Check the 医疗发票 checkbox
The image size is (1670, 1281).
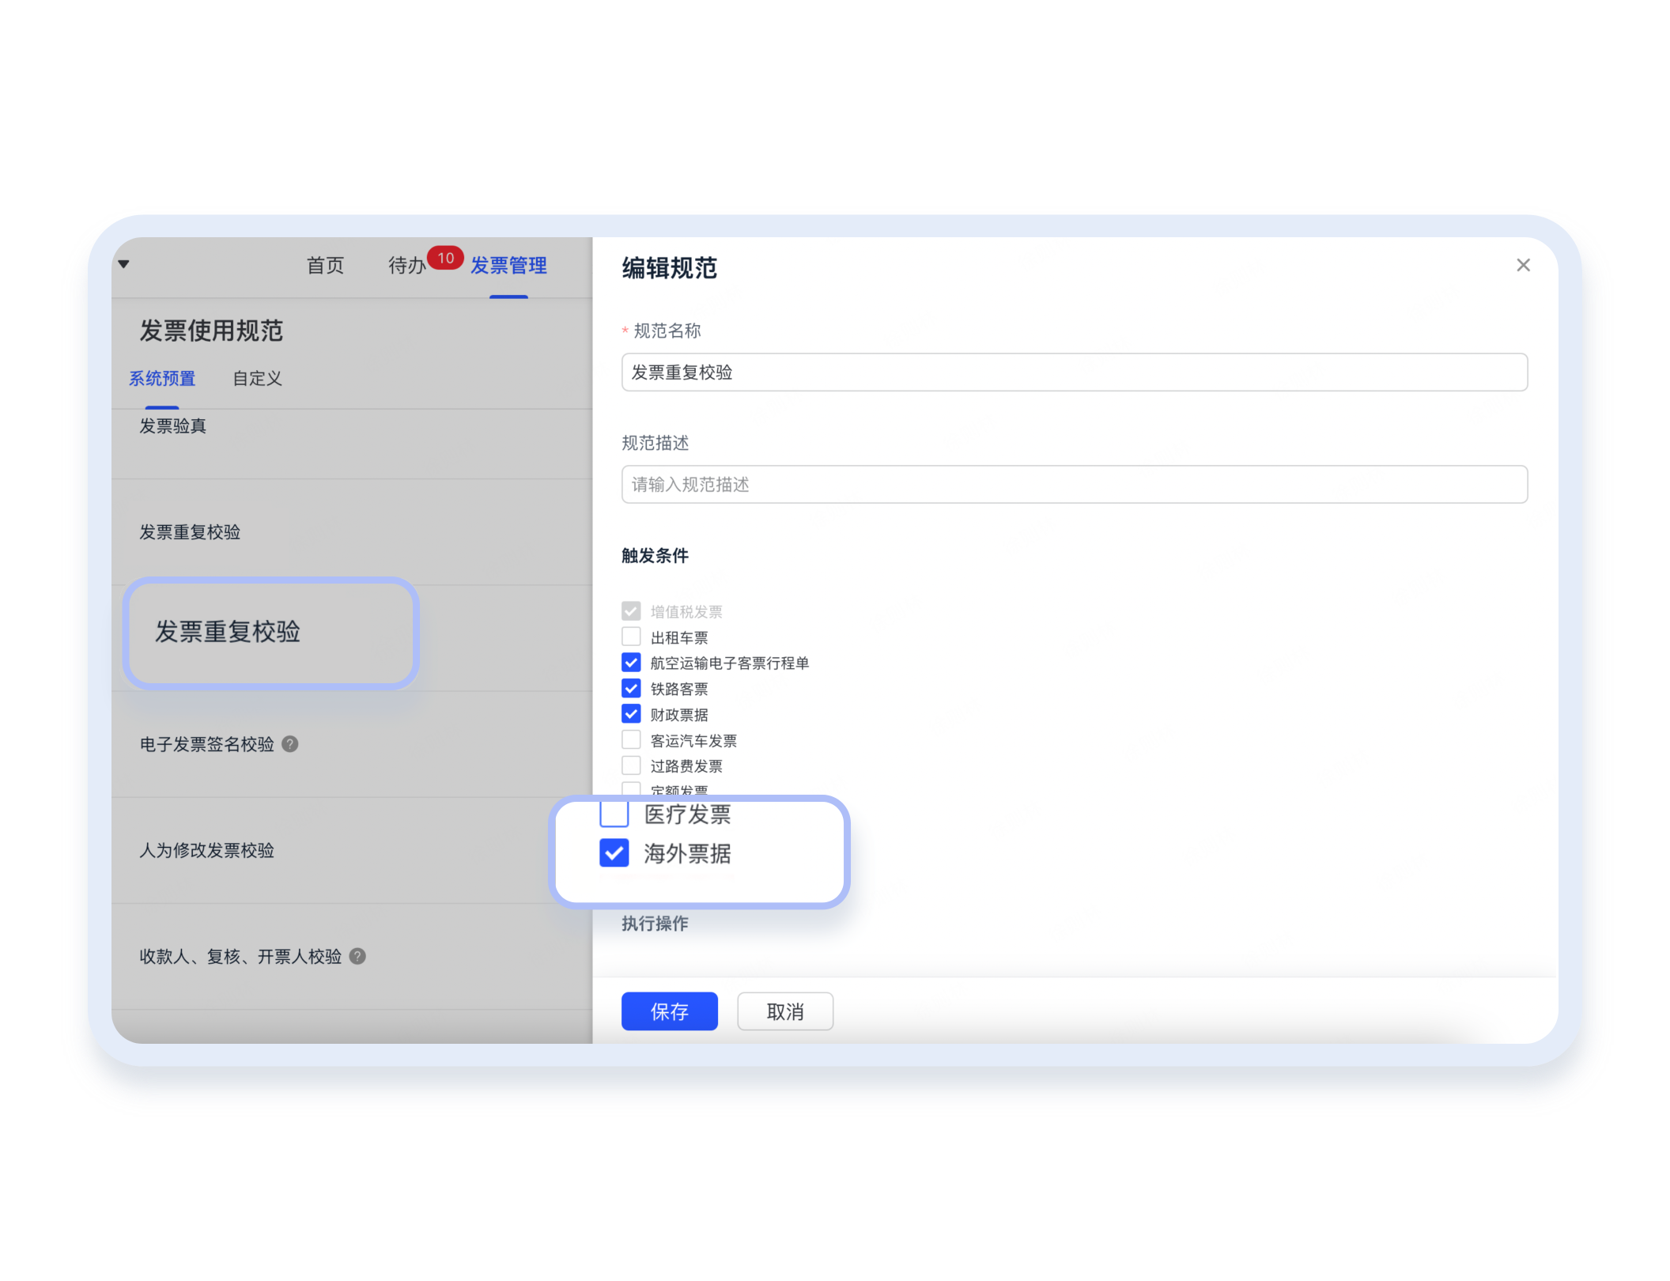[x=614, y=814]
